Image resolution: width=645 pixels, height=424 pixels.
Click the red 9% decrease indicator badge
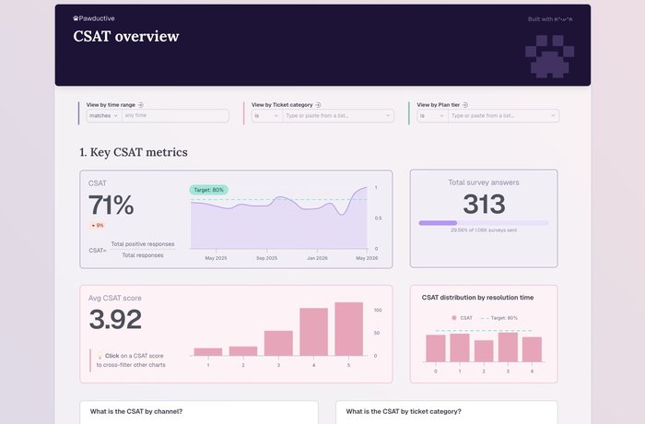coord(98,226)
